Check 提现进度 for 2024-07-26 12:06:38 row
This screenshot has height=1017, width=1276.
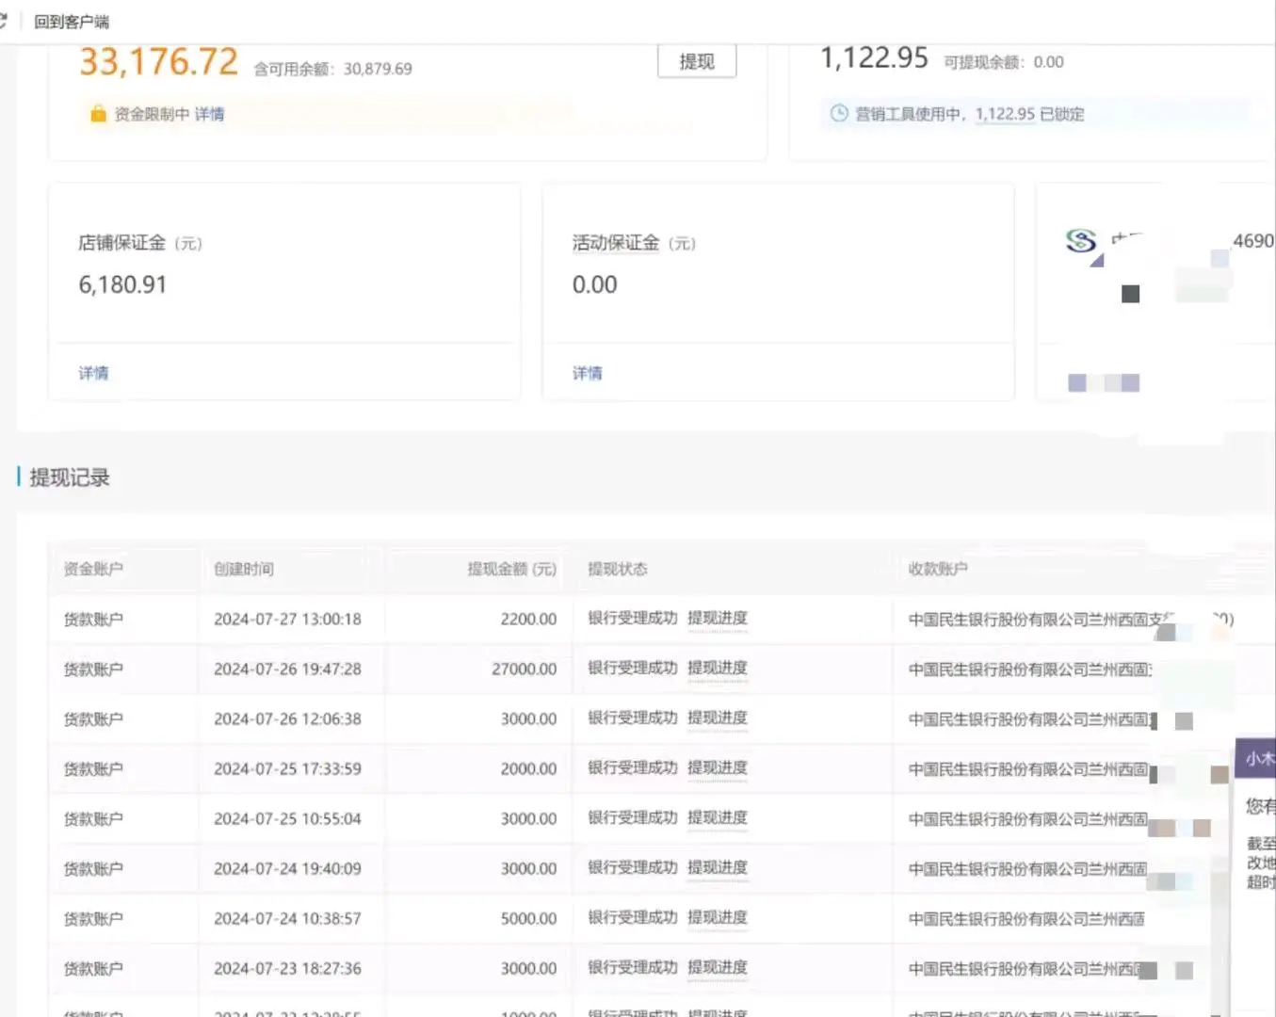point(718,718)
